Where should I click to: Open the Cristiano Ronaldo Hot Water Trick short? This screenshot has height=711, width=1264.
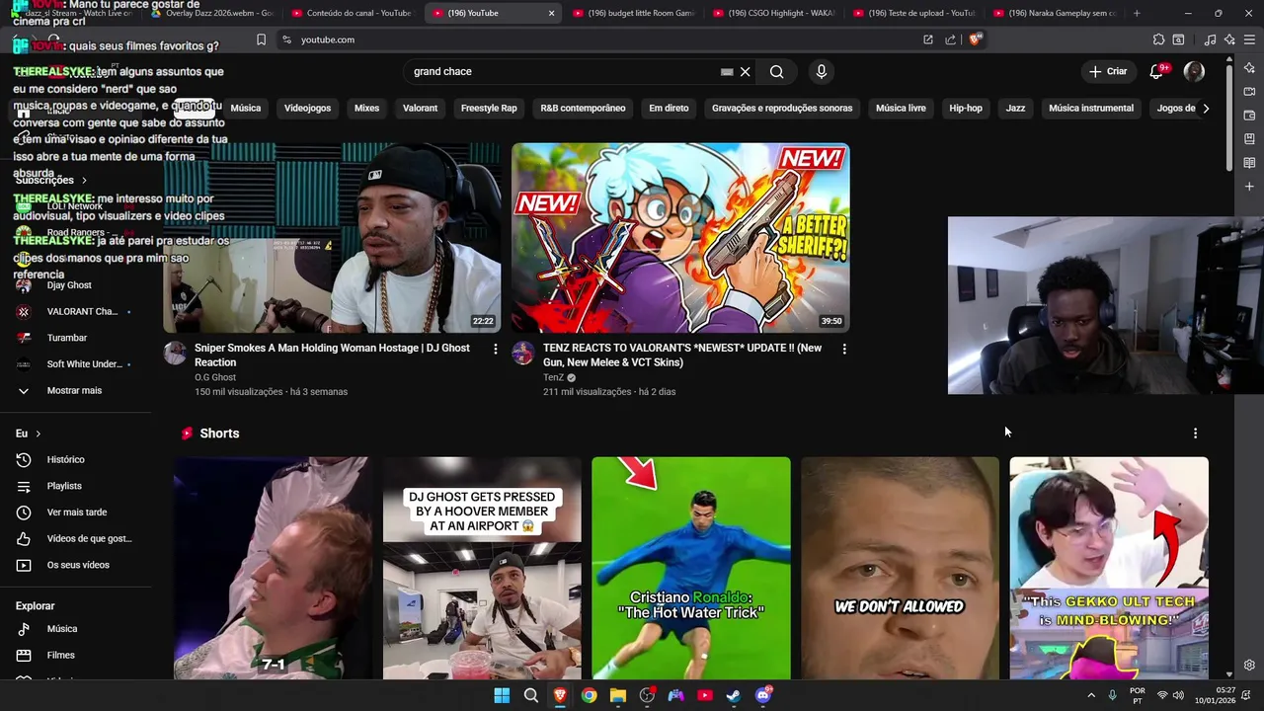point(691,568)
